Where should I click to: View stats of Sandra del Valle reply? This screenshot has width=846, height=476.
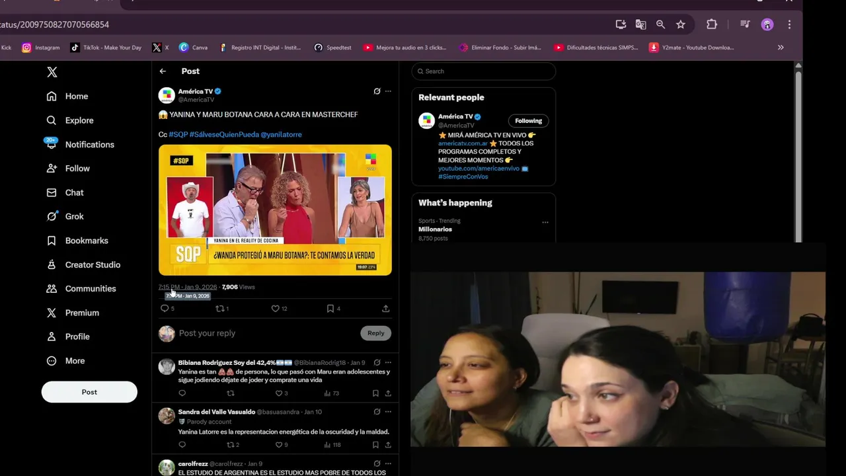(x=332, y=445)
